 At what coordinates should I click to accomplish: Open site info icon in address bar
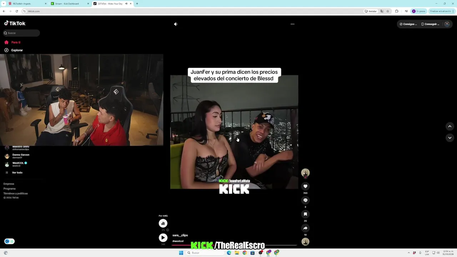tap(24, 11)
